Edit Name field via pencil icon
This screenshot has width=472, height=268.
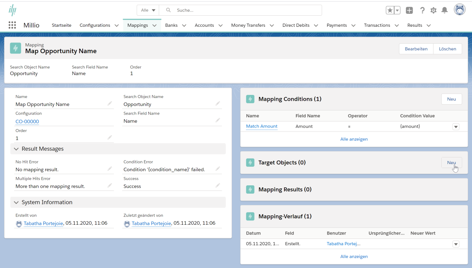(x=110, y=104)
